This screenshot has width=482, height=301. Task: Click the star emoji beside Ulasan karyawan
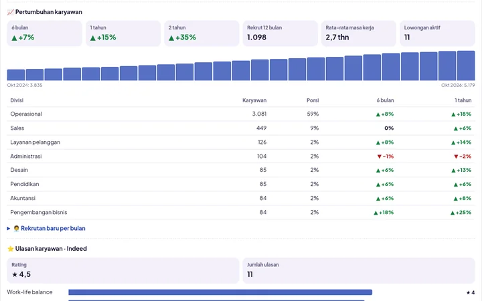pos(11,249)
